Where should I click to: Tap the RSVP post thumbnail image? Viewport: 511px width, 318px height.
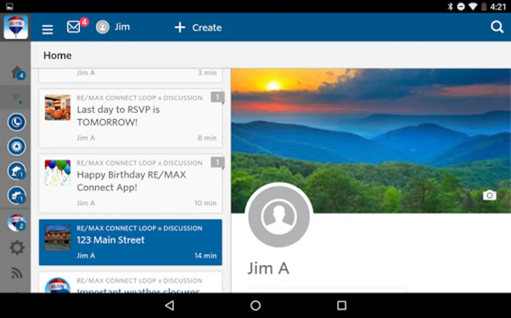click(58, 107)
